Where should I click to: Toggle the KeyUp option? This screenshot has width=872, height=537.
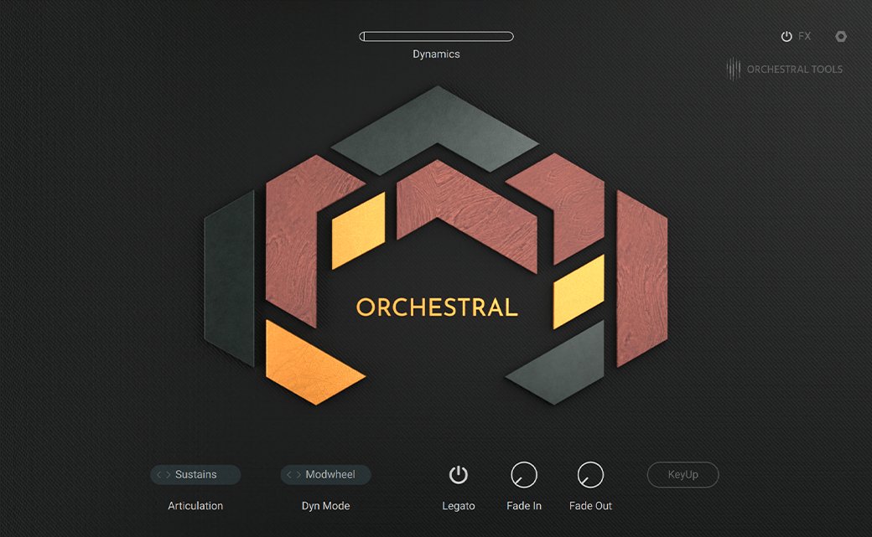coord(683,474)
